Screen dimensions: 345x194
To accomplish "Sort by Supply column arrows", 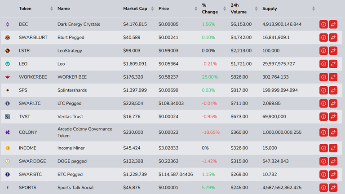I will [314, 9].
